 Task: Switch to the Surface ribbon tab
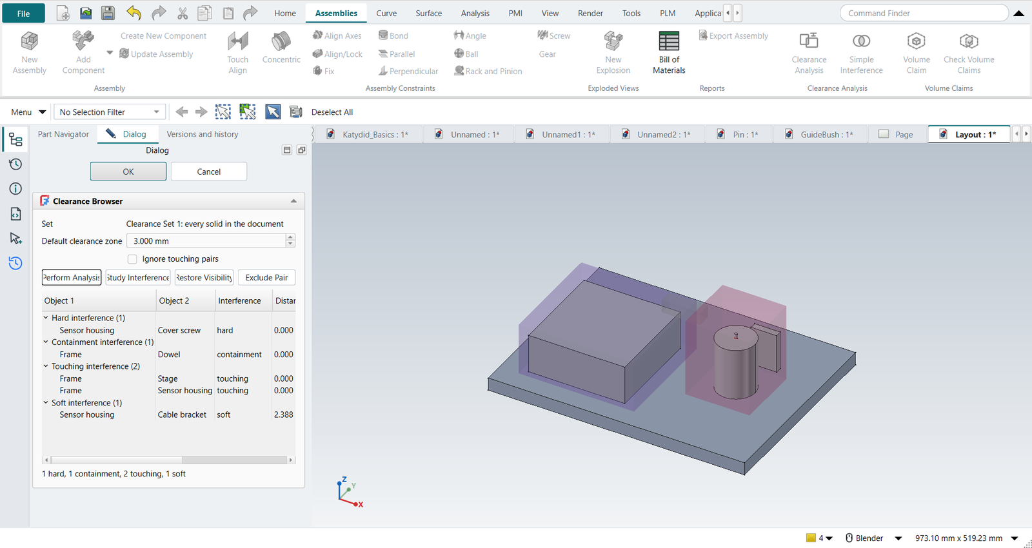428,13
